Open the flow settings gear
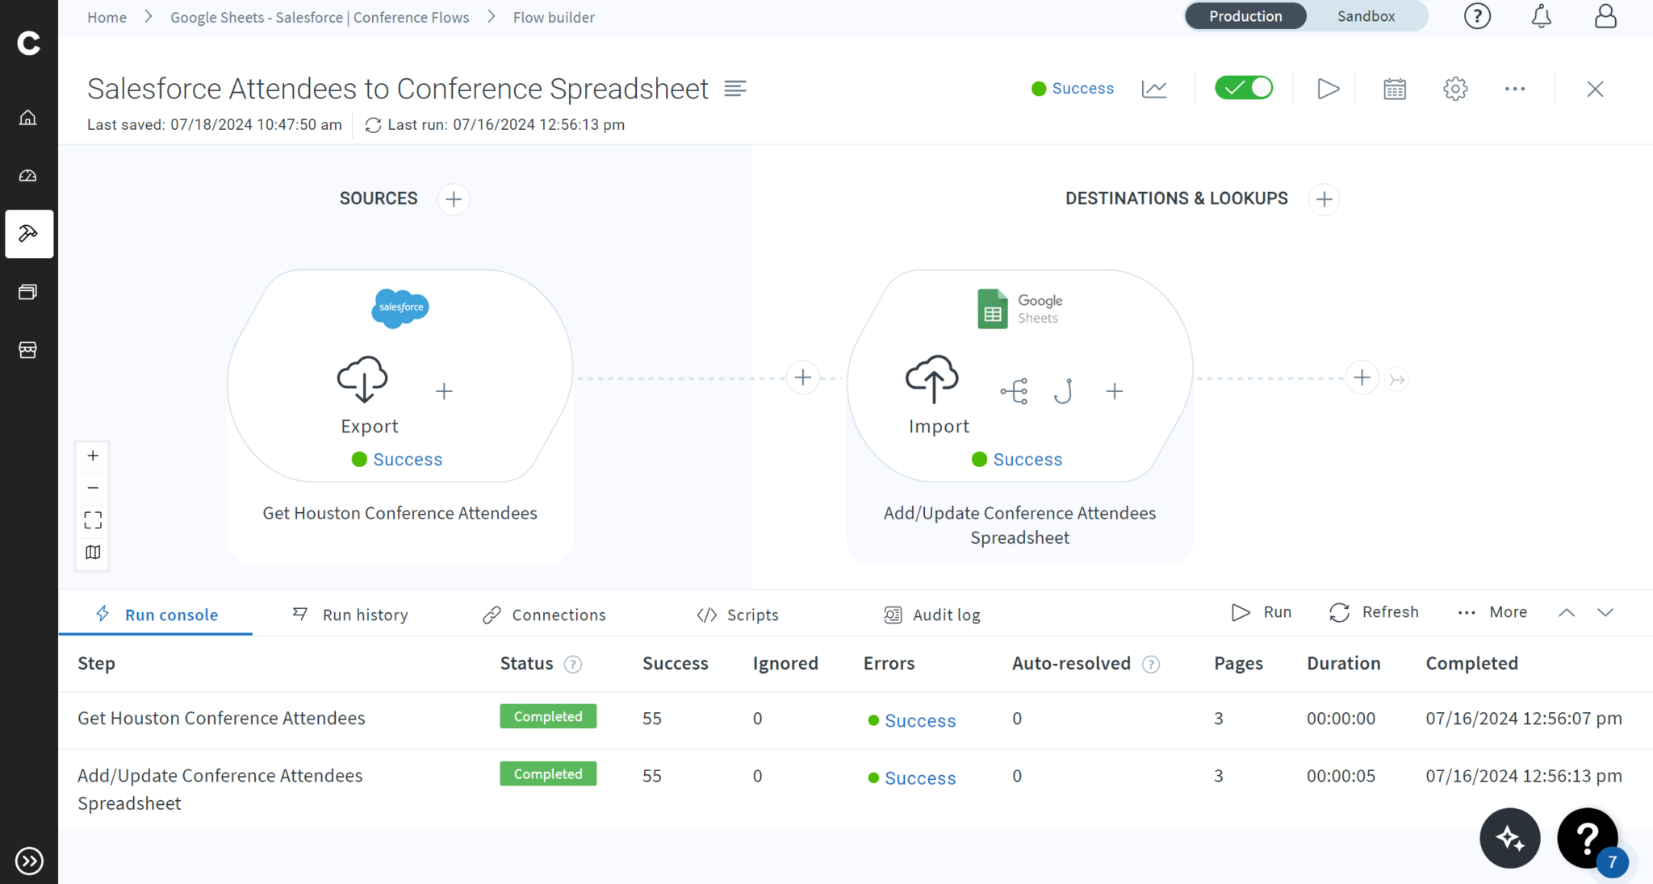Viewport: 1653px width, 884px height. coord(1455,89)
